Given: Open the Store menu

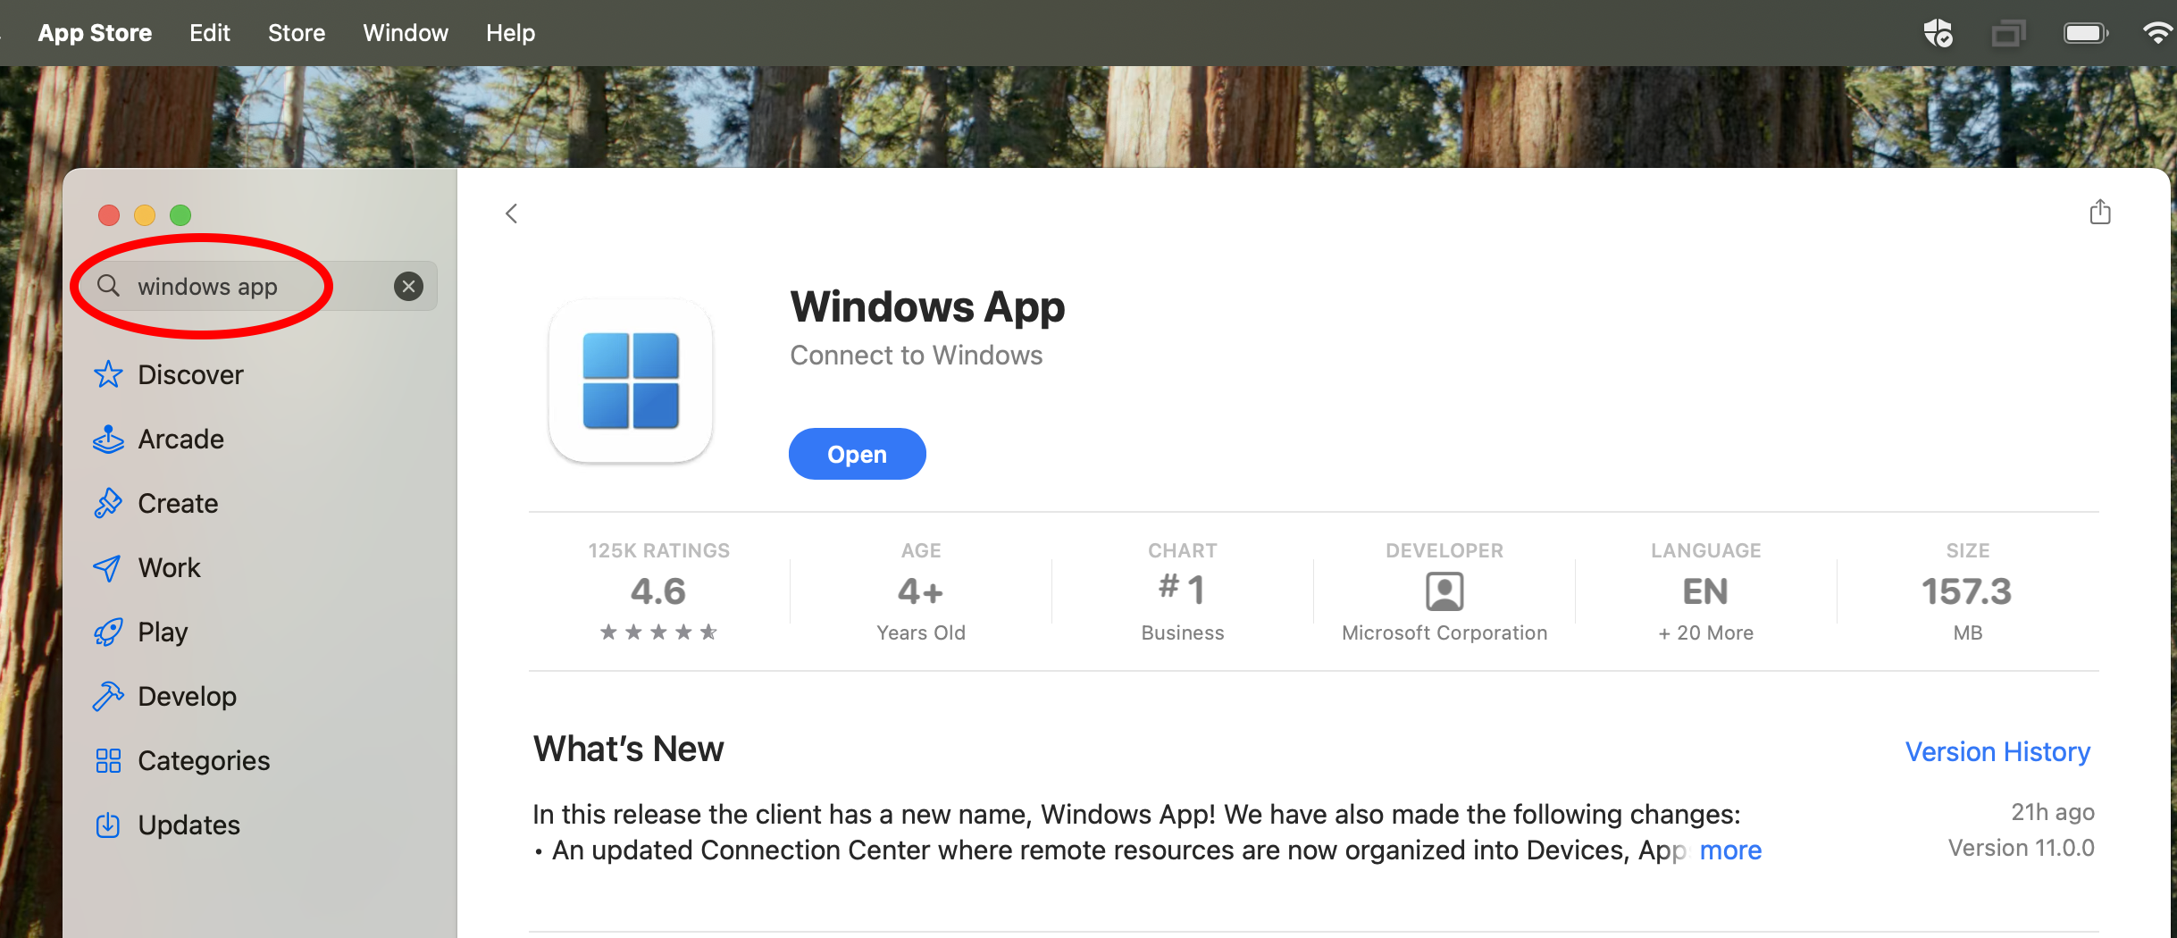Looking at the screenshot, I should click(x=297, y=33).
